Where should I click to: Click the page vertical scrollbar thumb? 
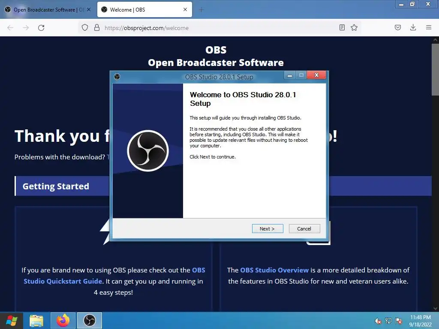(x=436, y=69)
